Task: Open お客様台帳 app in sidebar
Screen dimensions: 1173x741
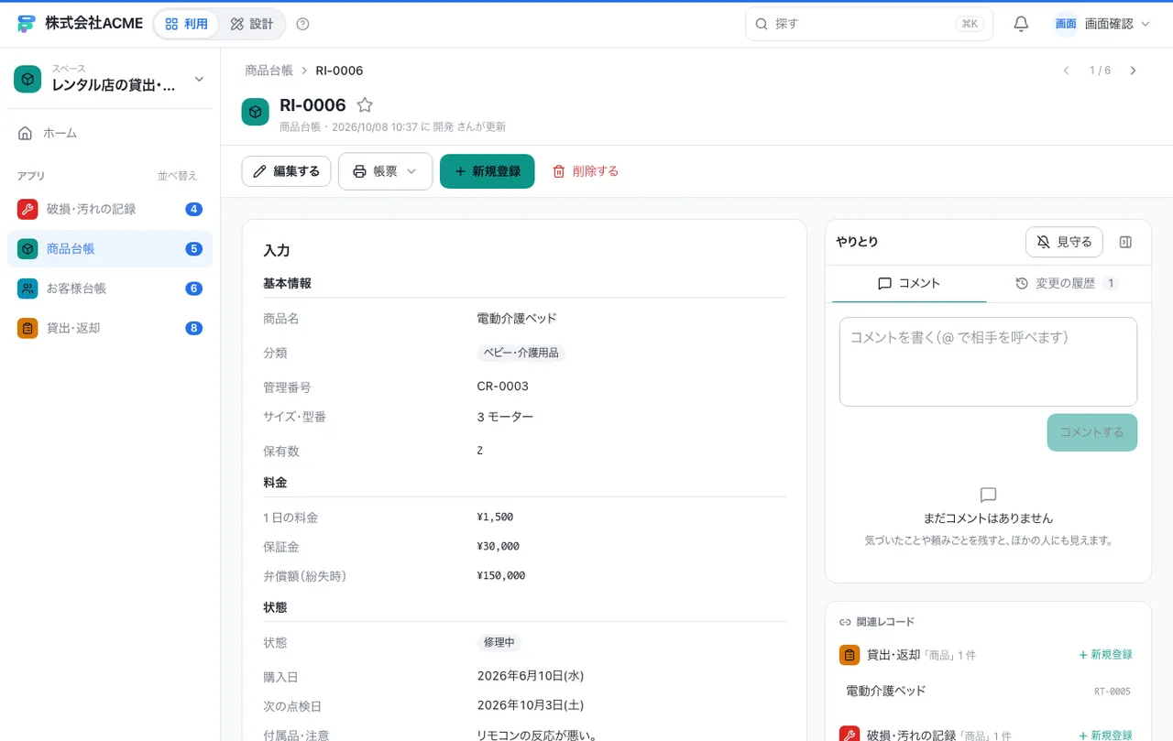Action: coord(110,289)
